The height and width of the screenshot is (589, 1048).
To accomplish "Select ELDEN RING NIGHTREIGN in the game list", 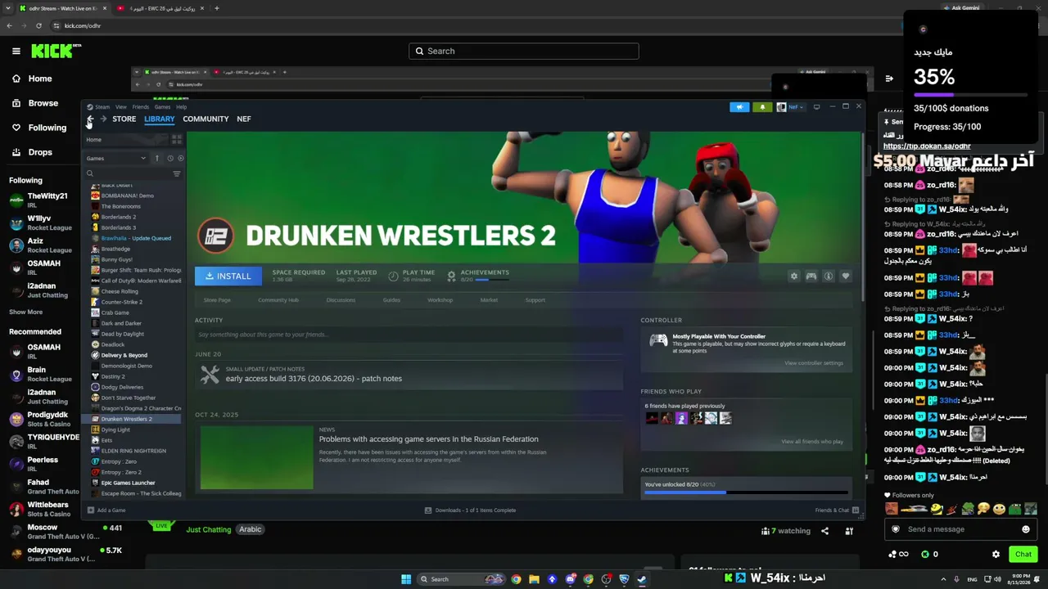I will coord(133,451).
